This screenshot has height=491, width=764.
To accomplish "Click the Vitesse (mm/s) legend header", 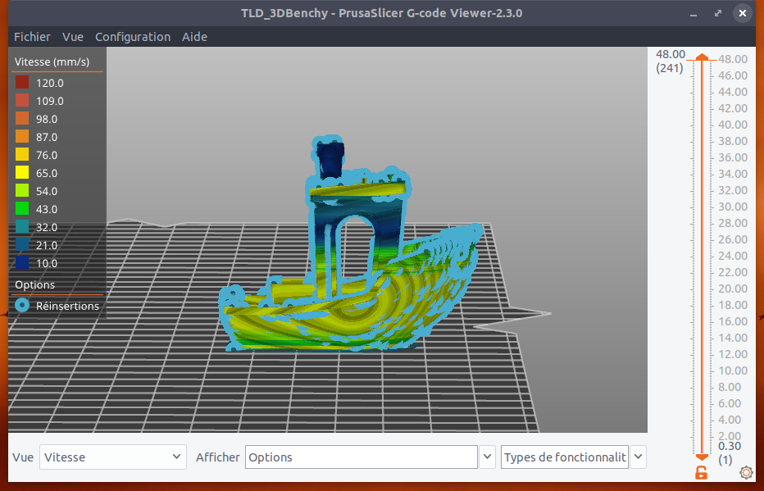I will click(52, 61).
